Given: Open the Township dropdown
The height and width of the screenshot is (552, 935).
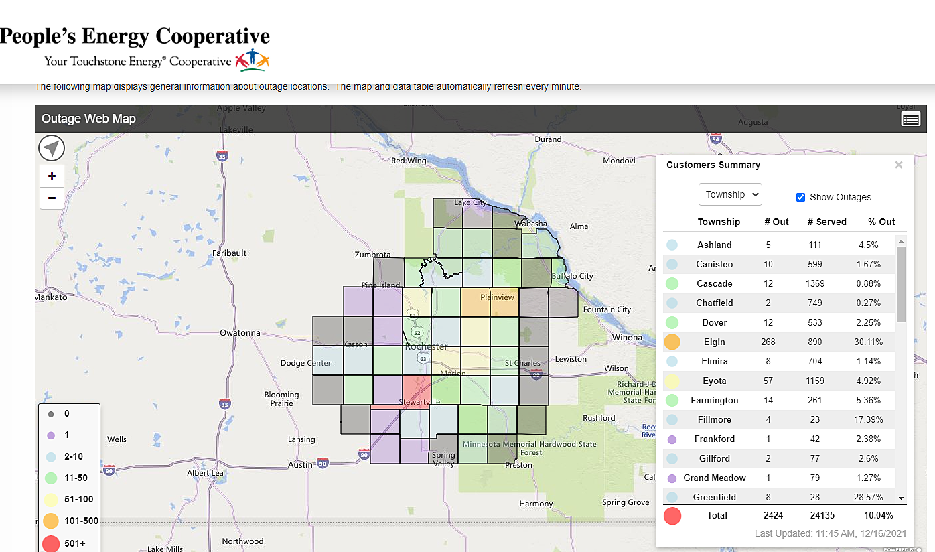Looking at the screenshot, I should pyautogui.click(x=730, y=194).
